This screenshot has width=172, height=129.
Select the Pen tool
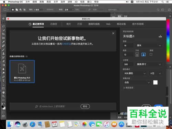click(x=3, y=77)
